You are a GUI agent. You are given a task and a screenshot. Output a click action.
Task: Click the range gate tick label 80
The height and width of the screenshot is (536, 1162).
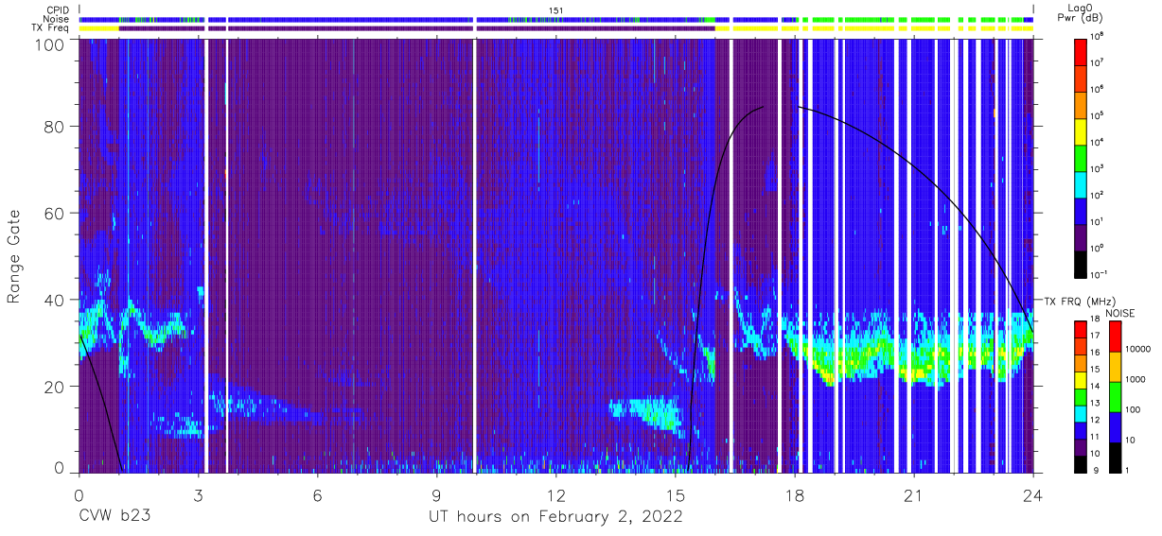pyautogui.click(x=54, y=126)
